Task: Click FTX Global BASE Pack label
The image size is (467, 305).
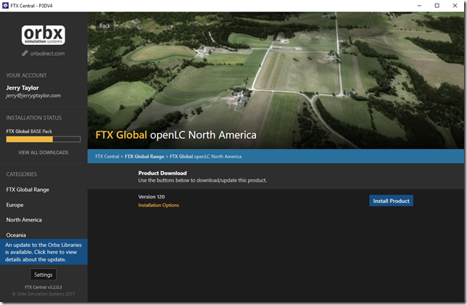Action: pos(29,131)
